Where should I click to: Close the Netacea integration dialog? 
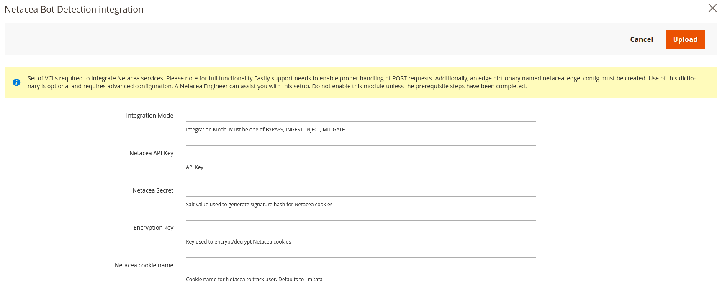(x=712, y=8)
